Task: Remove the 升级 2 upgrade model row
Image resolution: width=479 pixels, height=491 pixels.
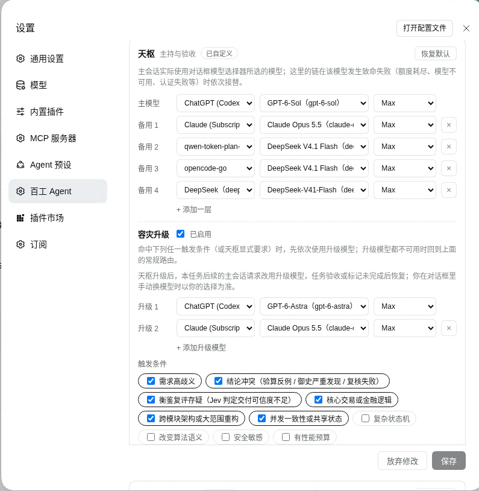Action: coord(449,328)
